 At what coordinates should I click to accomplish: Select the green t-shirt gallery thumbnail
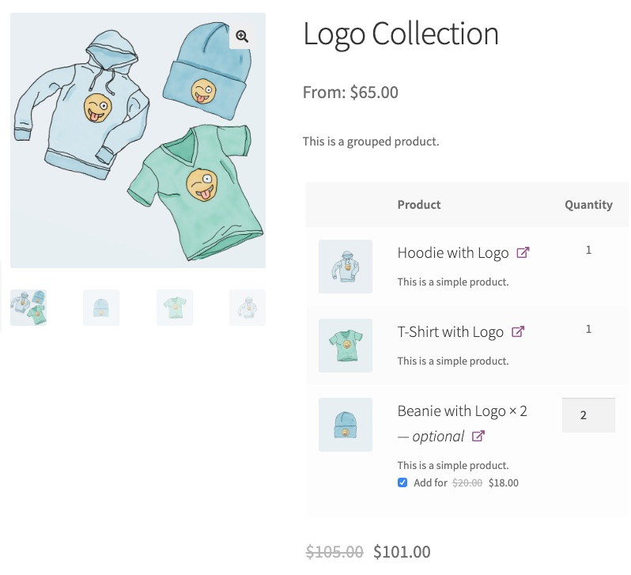pyautogui.click(x=175, y=308)
